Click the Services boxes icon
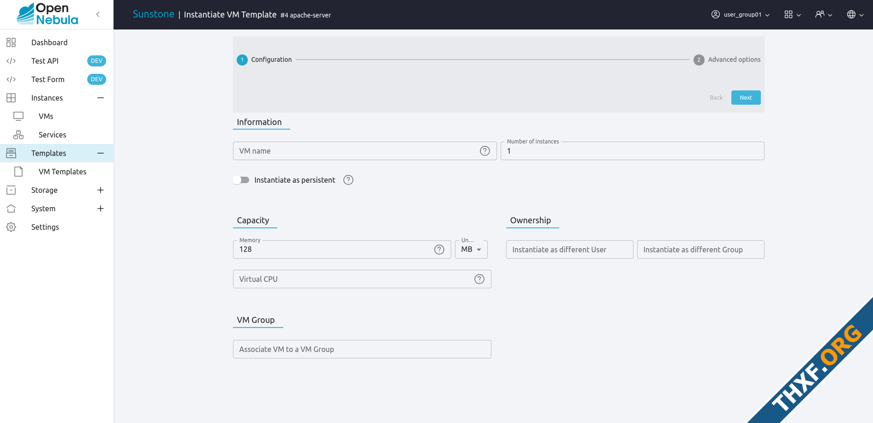 click(18, 135)
